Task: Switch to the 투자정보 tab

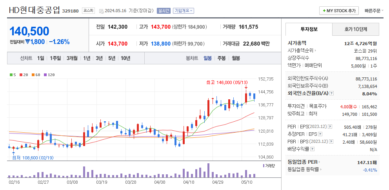Action: [309, 29]
